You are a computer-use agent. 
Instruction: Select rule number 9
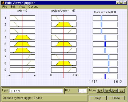point(5,70)
